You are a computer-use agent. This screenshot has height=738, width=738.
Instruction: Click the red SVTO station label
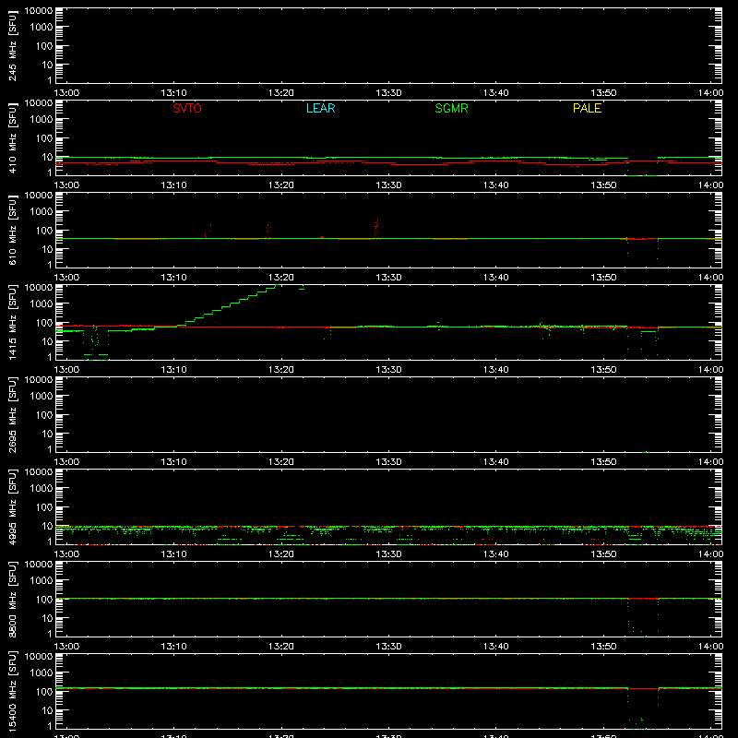coord(187,108)
